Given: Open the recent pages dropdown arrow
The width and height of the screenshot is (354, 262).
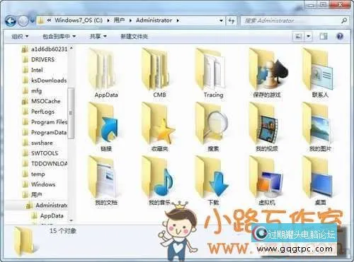Looking at the screenshot, I should [33, 21].
